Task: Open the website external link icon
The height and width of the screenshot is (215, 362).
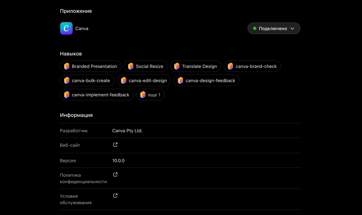Action: coord(115,145)
